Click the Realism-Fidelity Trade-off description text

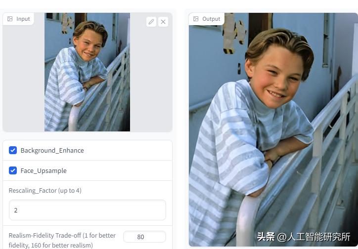pyautogui.click(x=62, y=240)
